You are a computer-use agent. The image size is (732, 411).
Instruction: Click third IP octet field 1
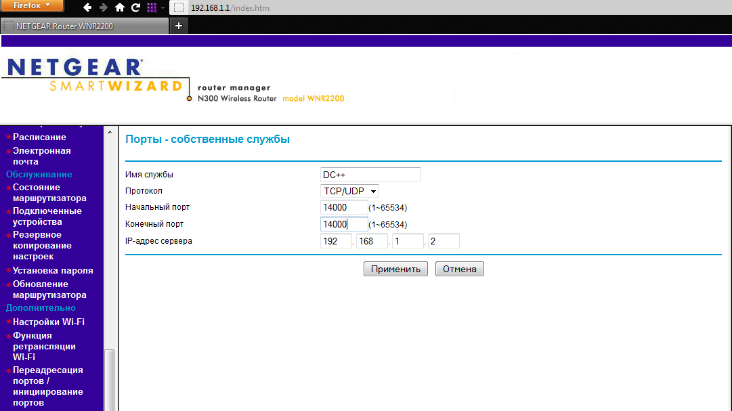(408, 241)
